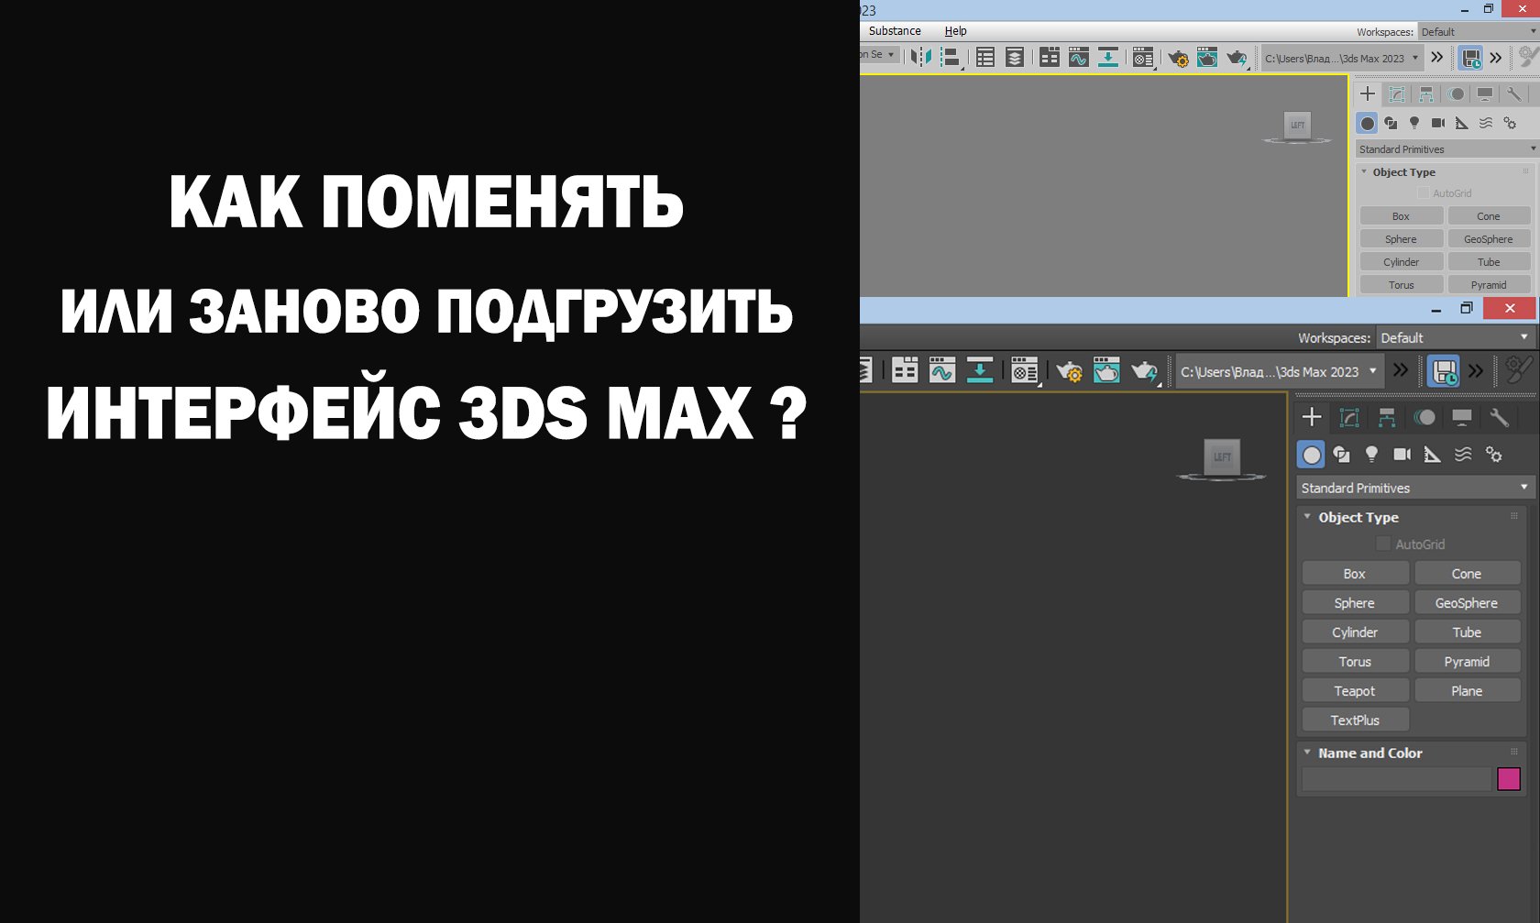The image size is (1540, 923).
Task: Open Schematic View in the dark window toolbar
Action: coord(980,370)
